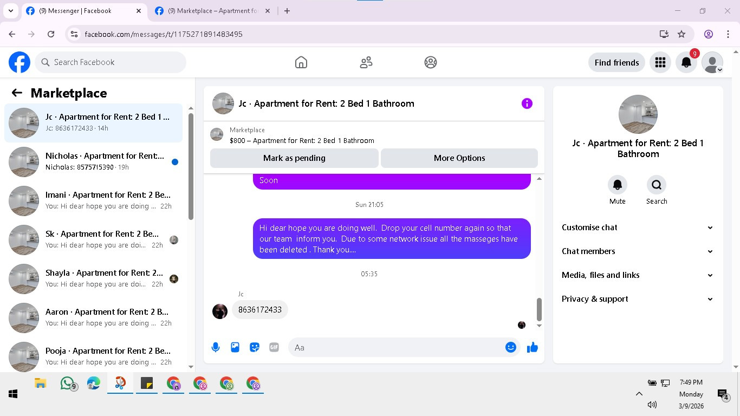
Task: Choose a GIF icon
Action: (x=274, y=348)
